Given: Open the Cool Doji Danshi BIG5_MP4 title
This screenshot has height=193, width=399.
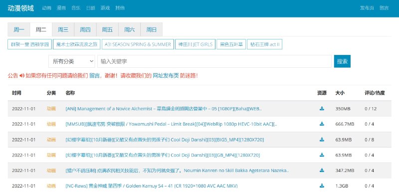Looking at the screenshot, I should click(x=165, y=140).
